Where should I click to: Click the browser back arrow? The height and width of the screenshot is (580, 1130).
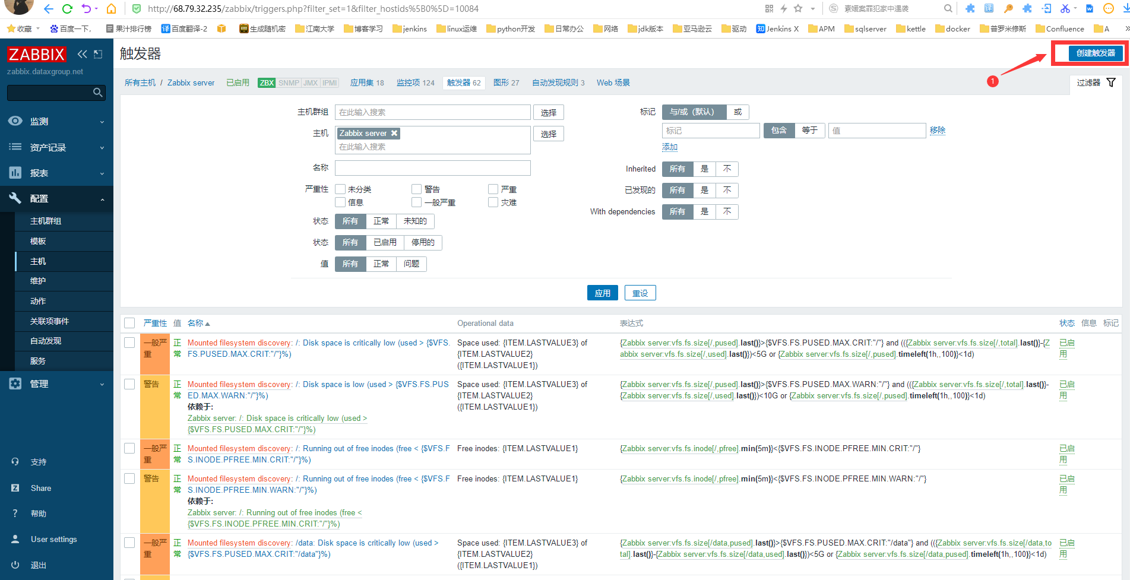[x=49, y=9]
